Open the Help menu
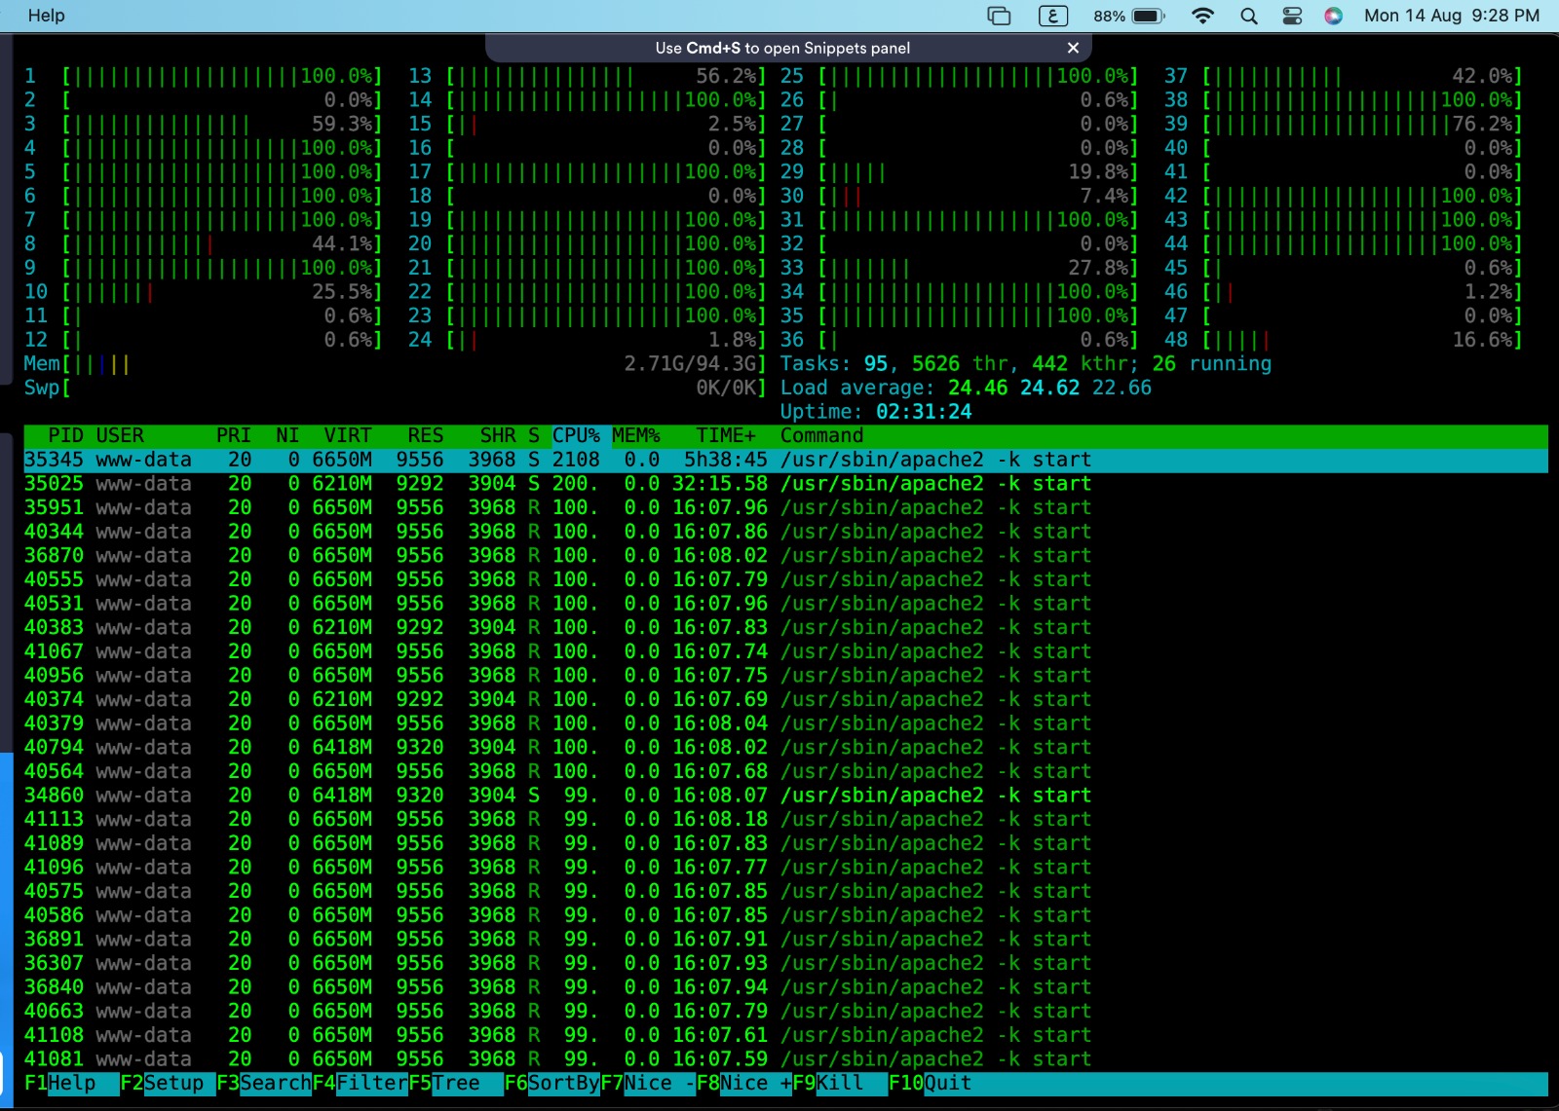Image resolution: width=1559 pixels, height=1111 pixels. 46,16
